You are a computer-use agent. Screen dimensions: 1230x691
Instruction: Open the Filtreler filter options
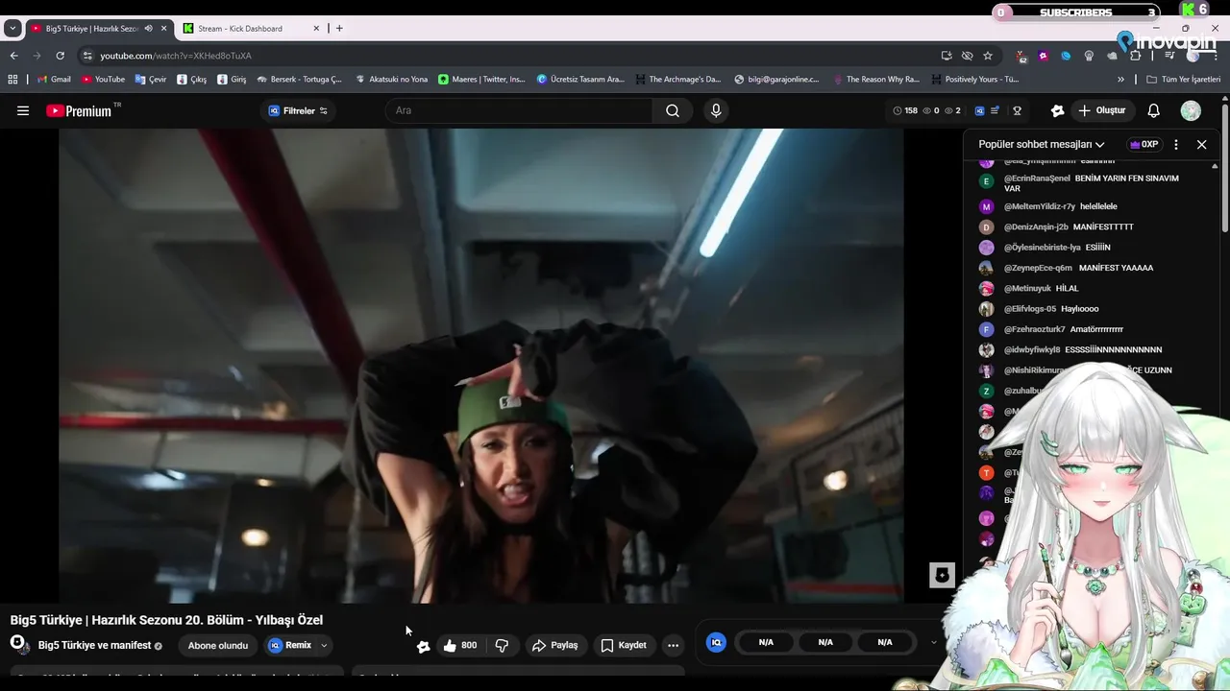click(298, 110)
